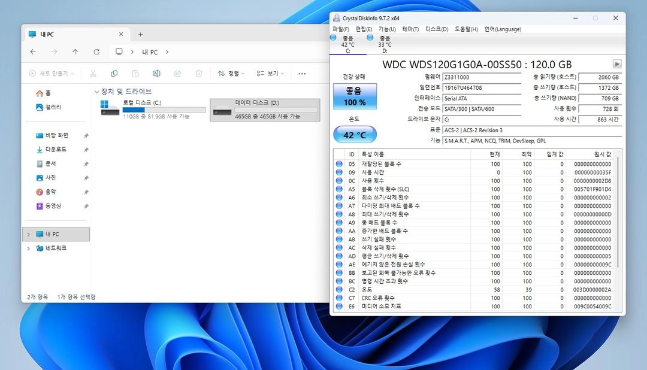647x370 pixels.
Task: Open the 정렬 sort dropdown
Action: 231,74
